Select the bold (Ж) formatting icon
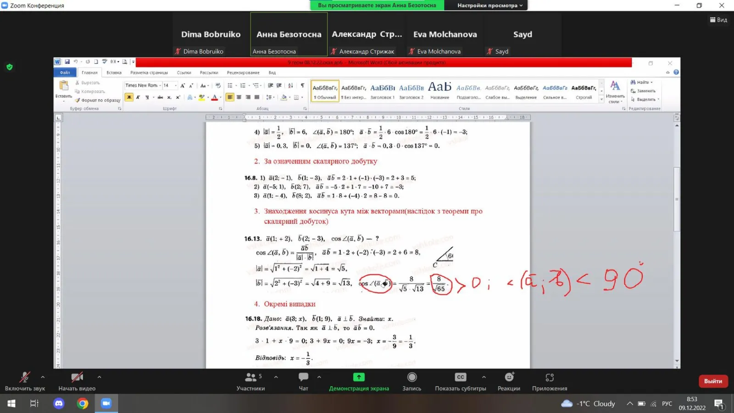This screenshot has width=734, height=413. 128,97
